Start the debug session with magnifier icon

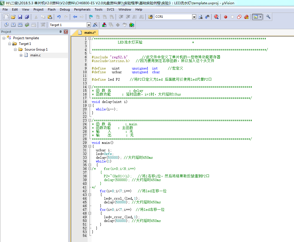216,17
